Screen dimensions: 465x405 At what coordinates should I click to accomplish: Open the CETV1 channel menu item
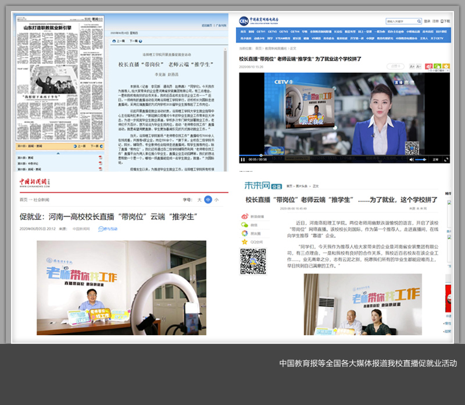click(260, 31)
